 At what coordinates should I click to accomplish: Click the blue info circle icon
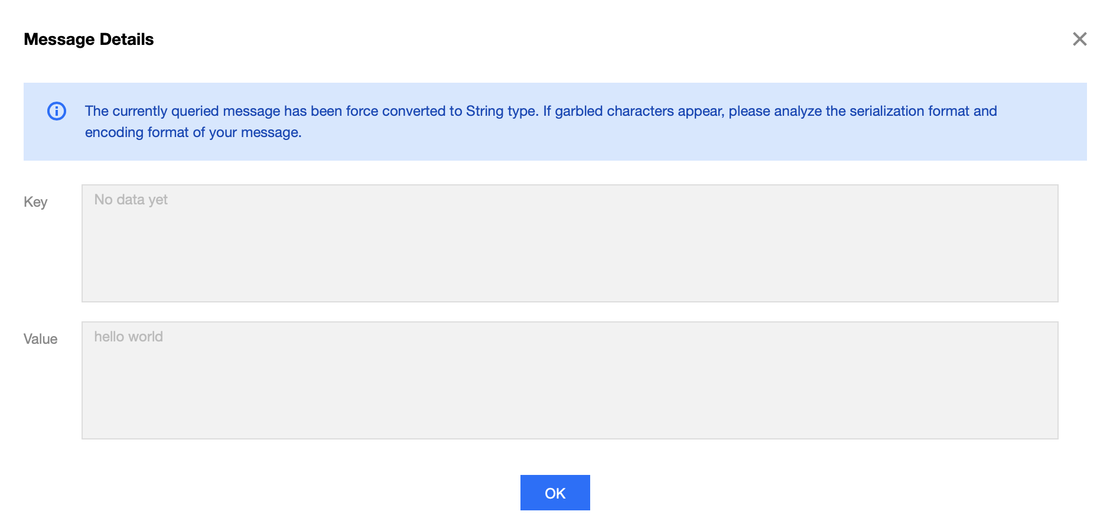pyautogui.click(x=57, y=111)
